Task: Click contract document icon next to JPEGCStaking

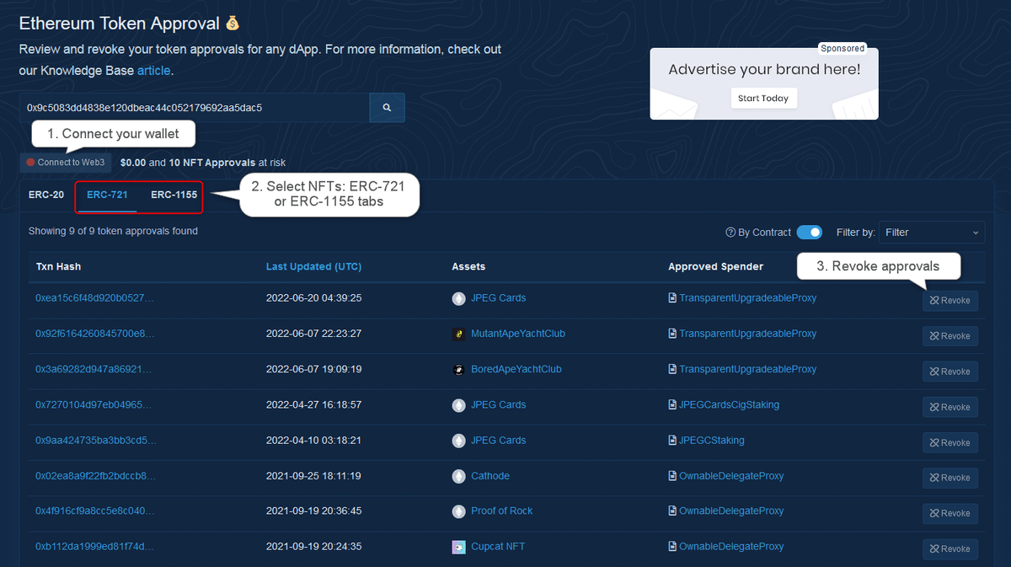Action: (x=672, y=441)
